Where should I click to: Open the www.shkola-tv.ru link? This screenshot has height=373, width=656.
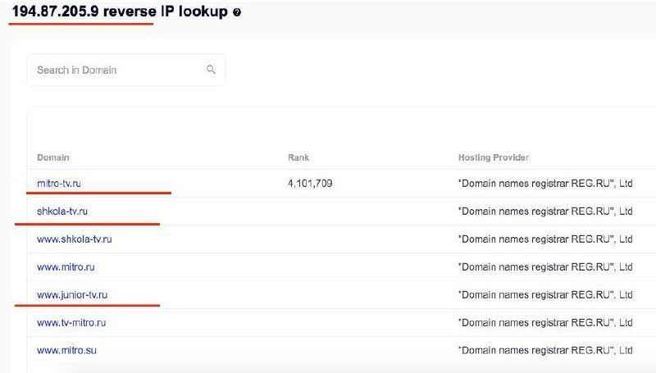tap(75, 239)
